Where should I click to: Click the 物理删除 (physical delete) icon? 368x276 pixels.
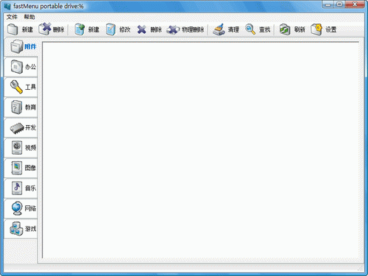pos(173,29)
